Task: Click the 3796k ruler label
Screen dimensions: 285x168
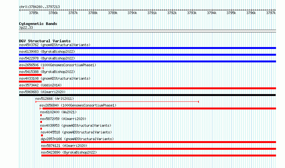Action: tap(251, 13)
